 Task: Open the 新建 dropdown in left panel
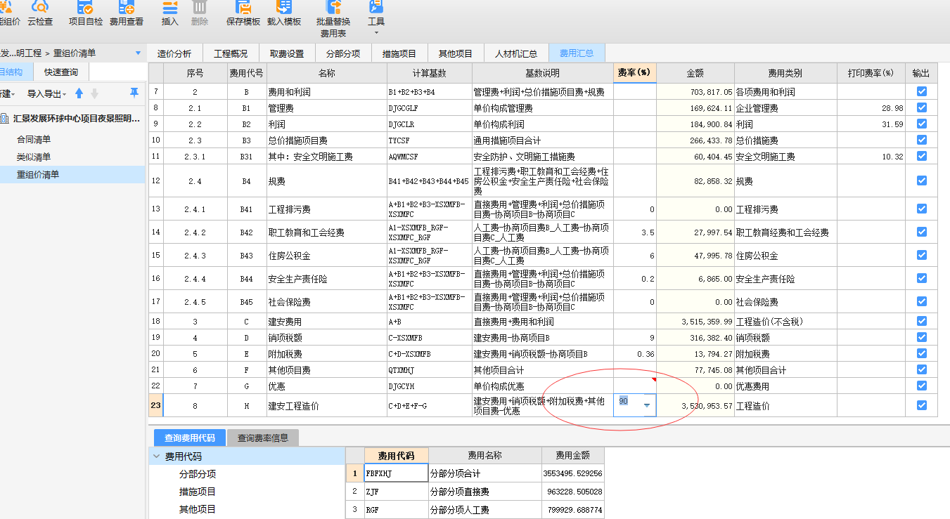pos(7,93)
